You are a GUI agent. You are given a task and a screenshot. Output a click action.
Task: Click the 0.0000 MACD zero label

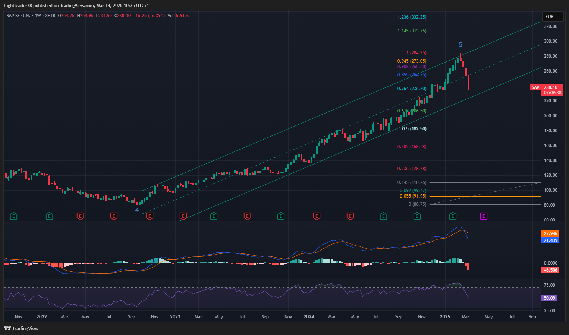tap(551, 263)
